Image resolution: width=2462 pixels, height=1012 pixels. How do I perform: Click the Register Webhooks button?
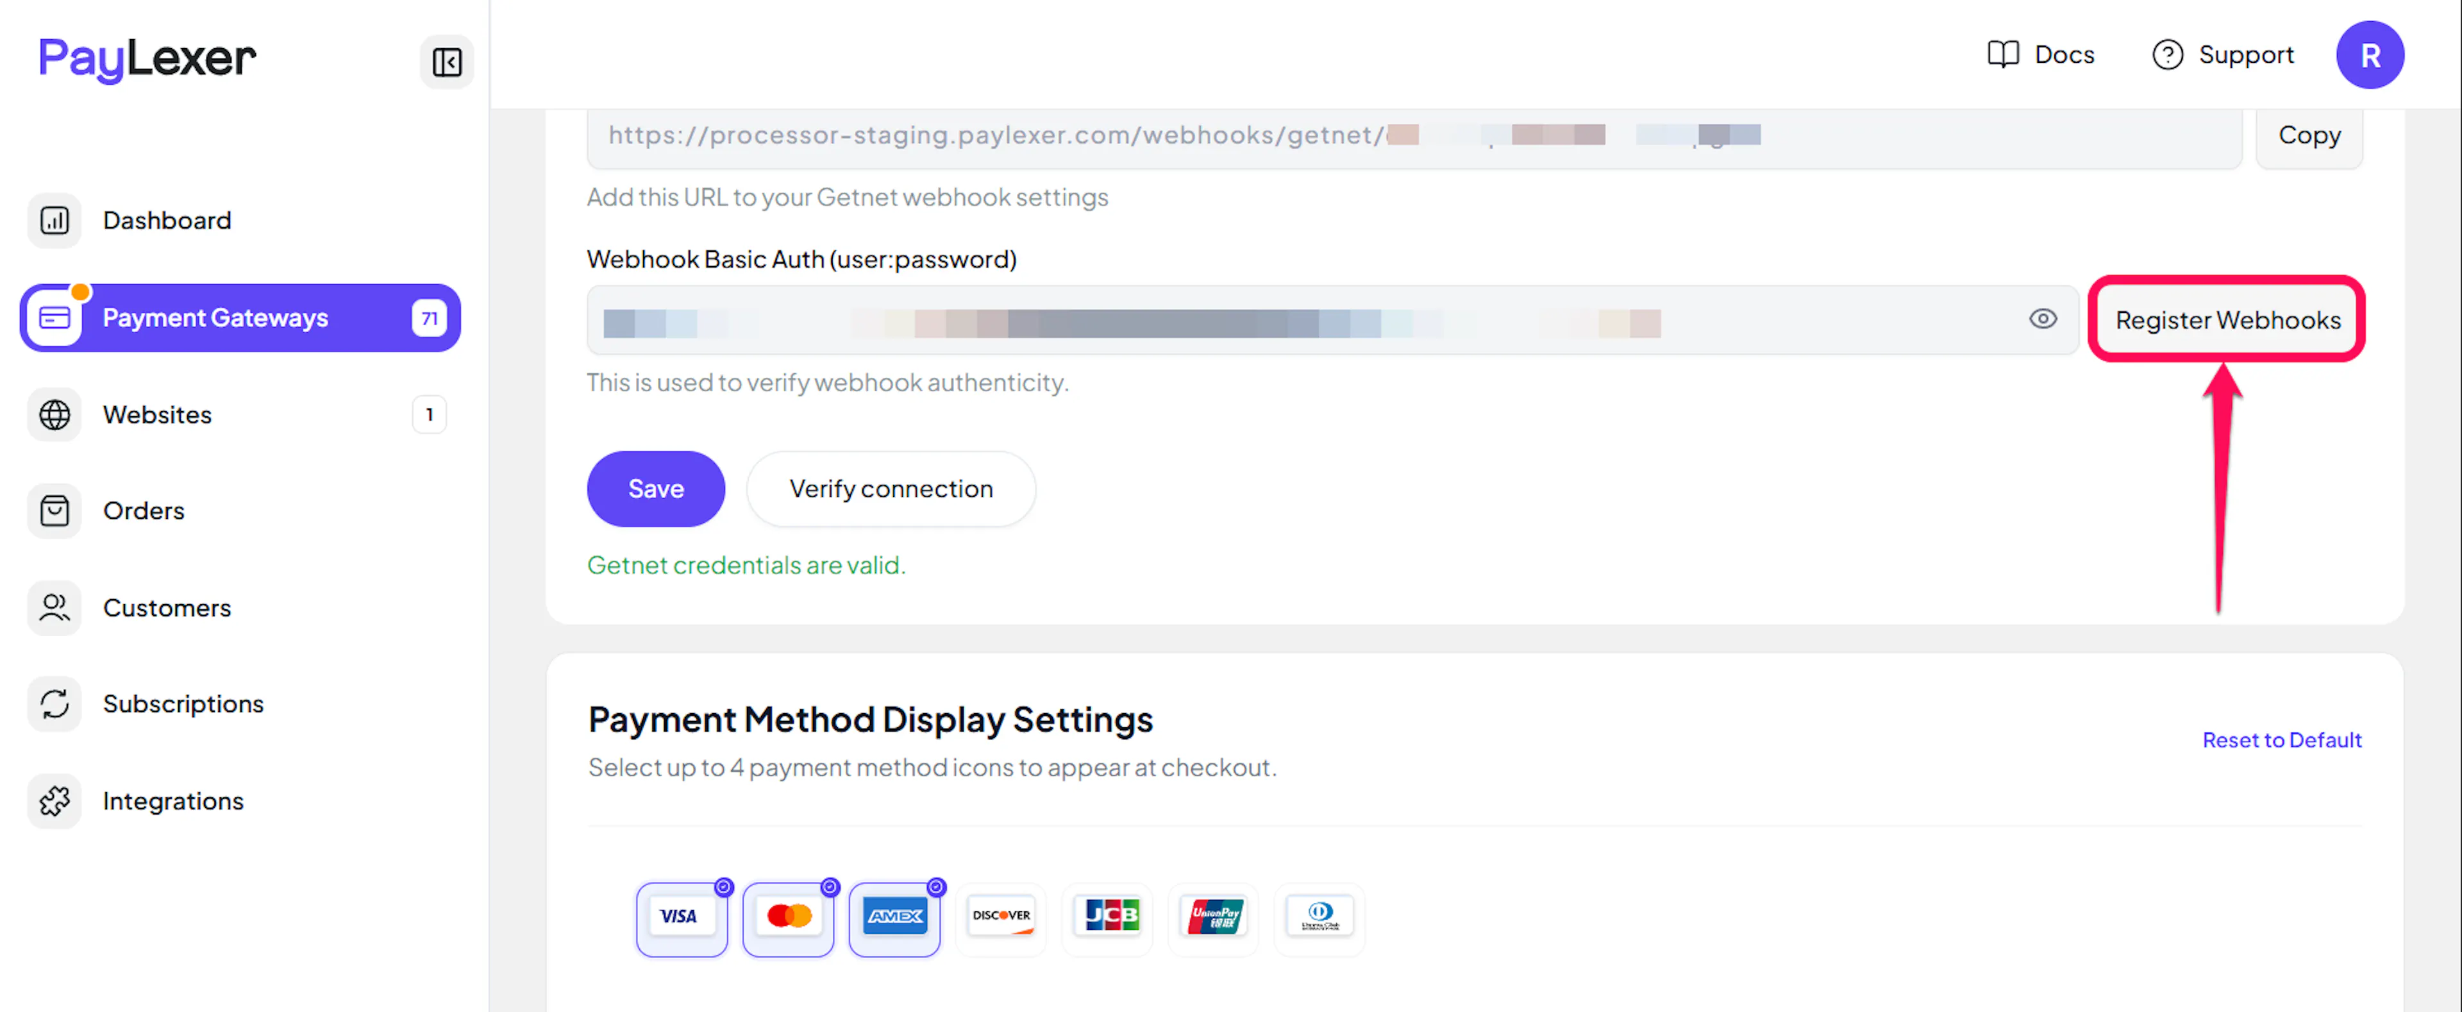click(2227, 320)
